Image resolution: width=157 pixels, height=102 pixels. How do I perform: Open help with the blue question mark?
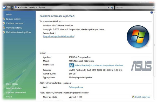pos(152,12)
